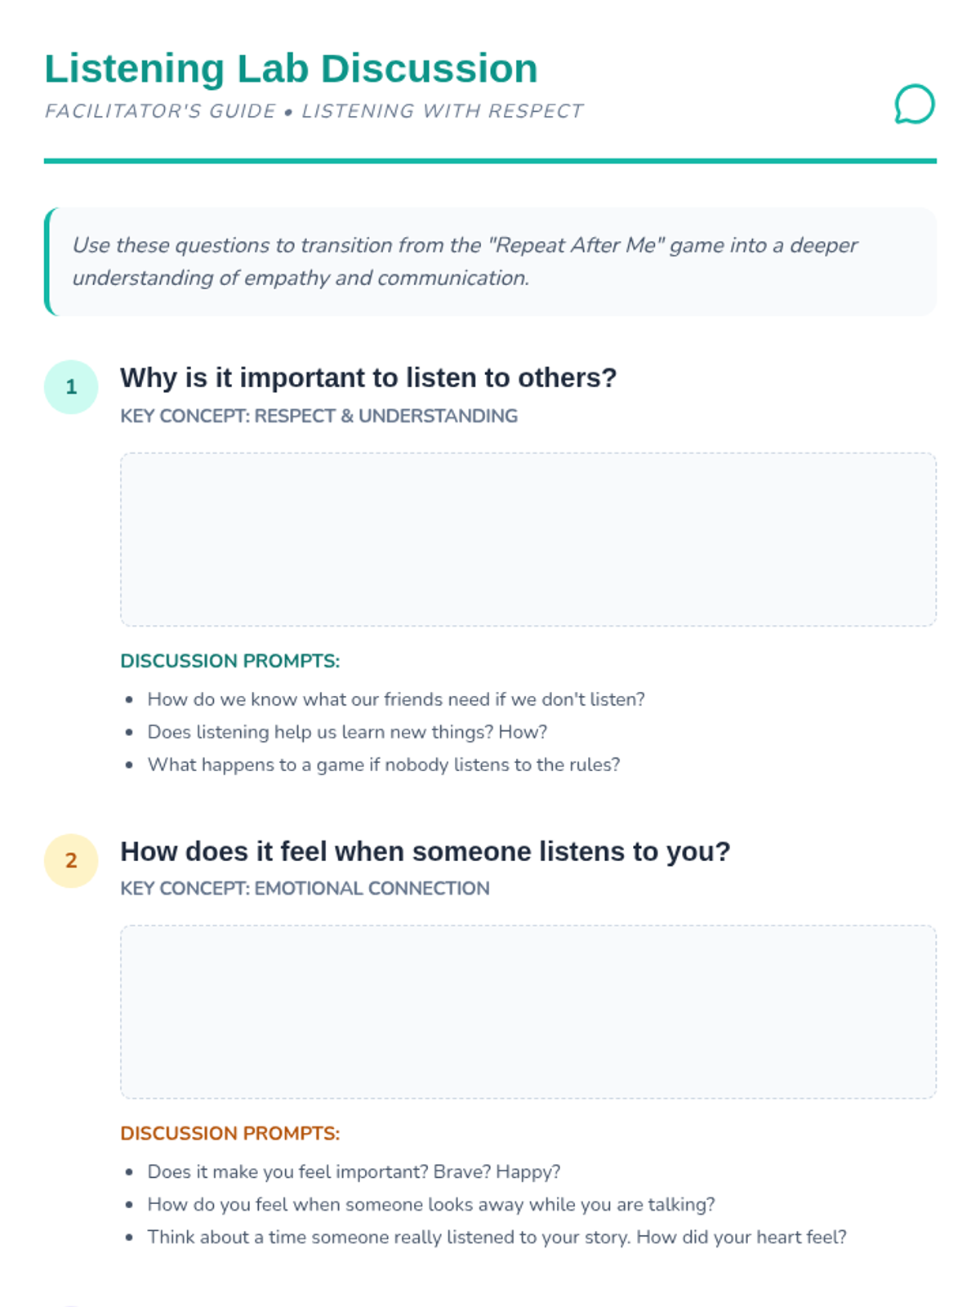The height and width of the screenshot is (1307, 980).
Task: Click the second question's answer notes box
Action: coord(528,1011)
